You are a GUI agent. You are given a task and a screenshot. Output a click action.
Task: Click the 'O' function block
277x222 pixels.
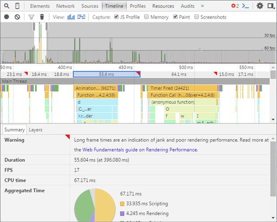[190, 109]
